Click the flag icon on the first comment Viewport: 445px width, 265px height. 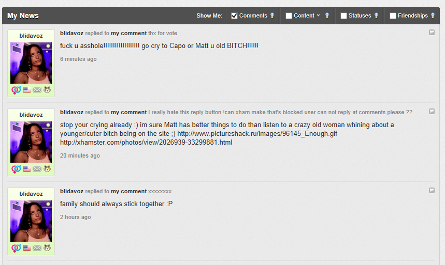tap(432, 32)
